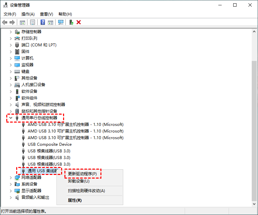Select the 计算机 label
The width and height of the screenshot is (258, 215).
(x=27, y=58)
